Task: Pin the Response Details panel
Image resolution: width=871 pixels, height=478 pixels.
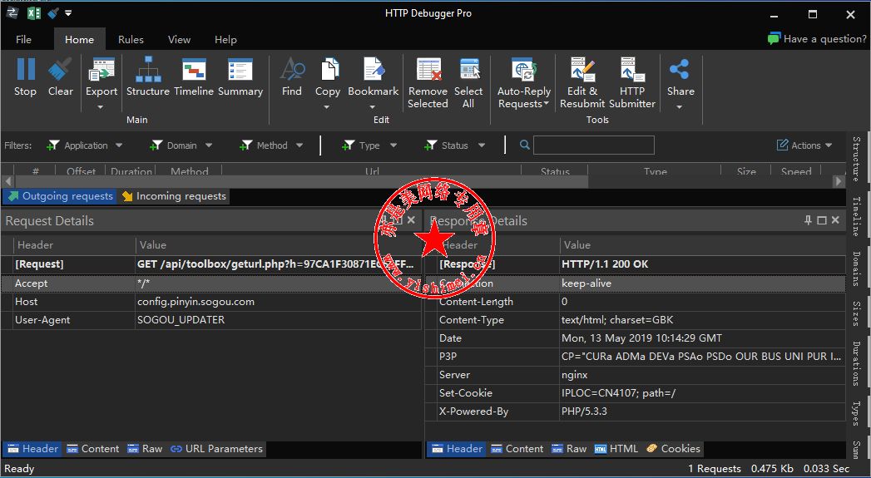Action: pyautogui.click(x=809, y=220)
